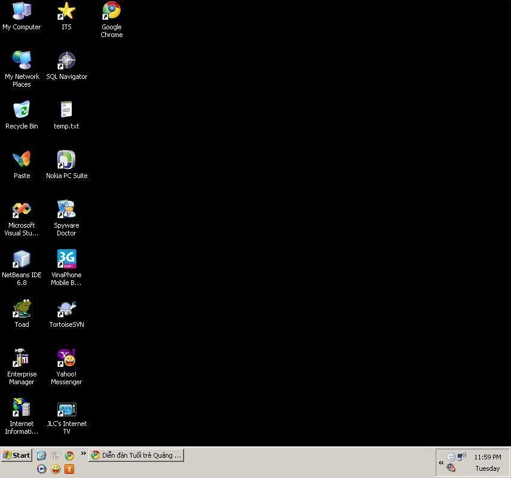Switch to Diễn đàn Tuổi trẻ Chrome window
511x478 pixels.
(136, 455)
